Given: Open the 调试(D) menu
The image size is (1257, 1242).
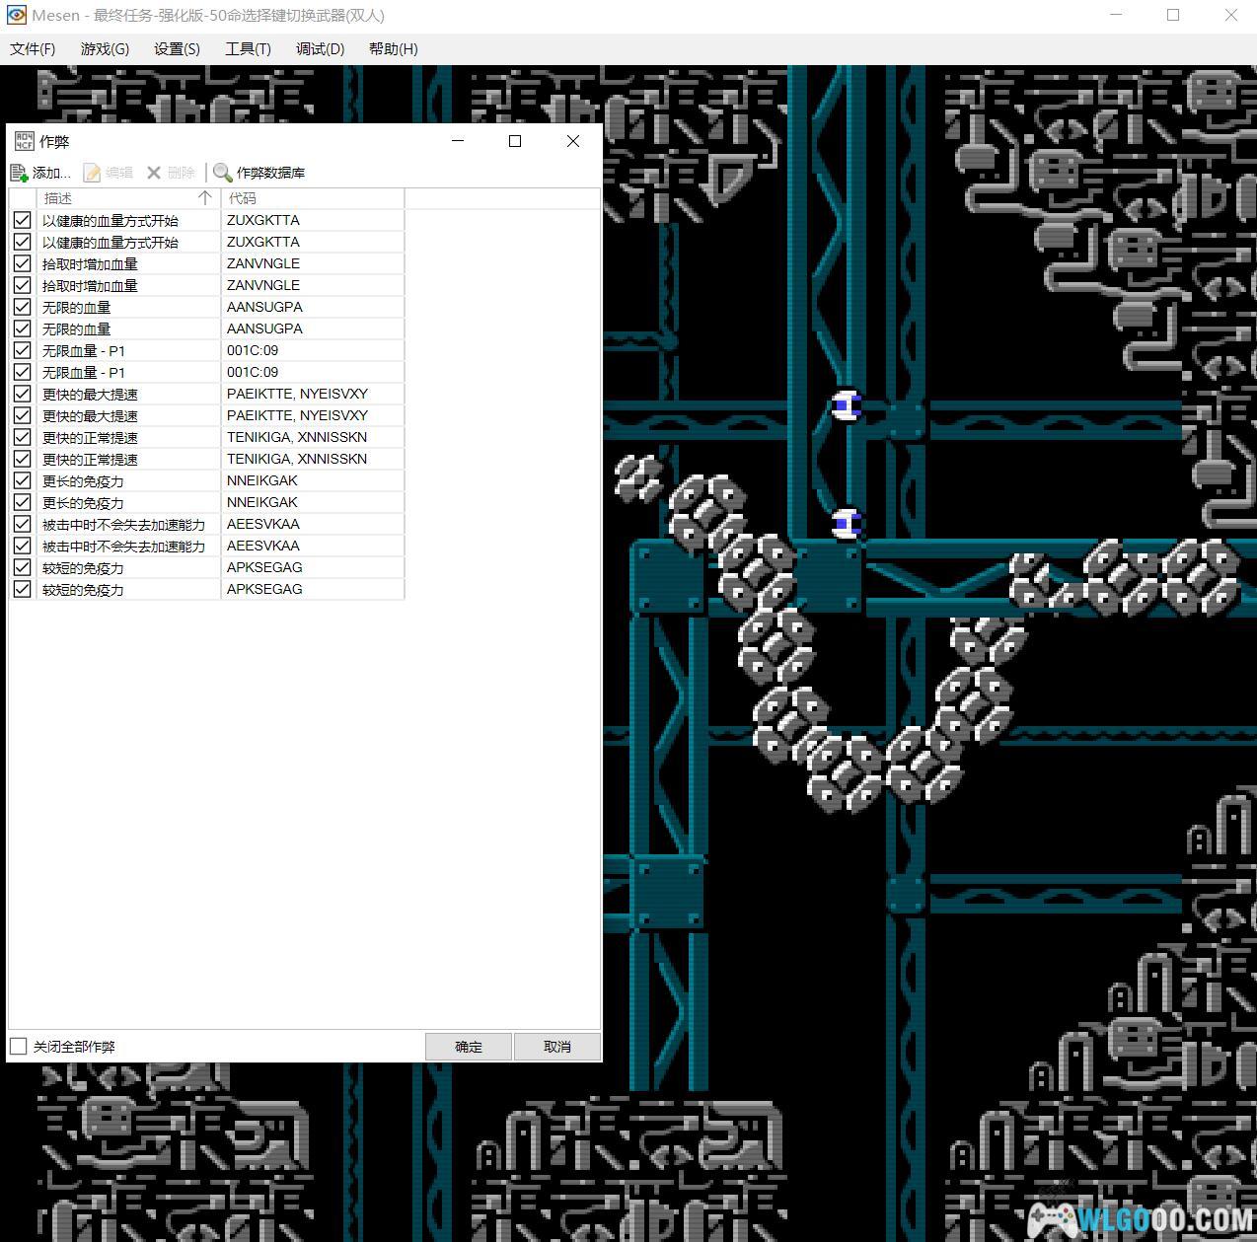Looking at the screenshot, I should (x=320, y=48).
